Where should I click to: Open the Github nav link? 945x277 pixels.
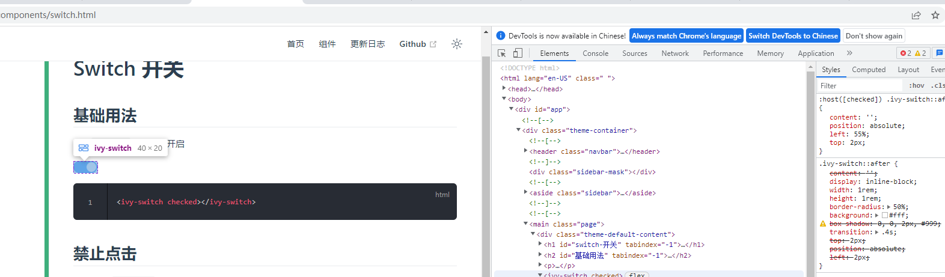point(412,44)
